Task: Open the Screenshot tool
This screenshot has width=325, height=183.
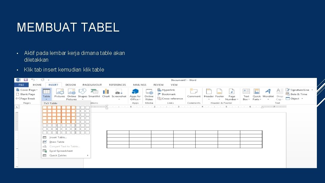Action: 119,95
